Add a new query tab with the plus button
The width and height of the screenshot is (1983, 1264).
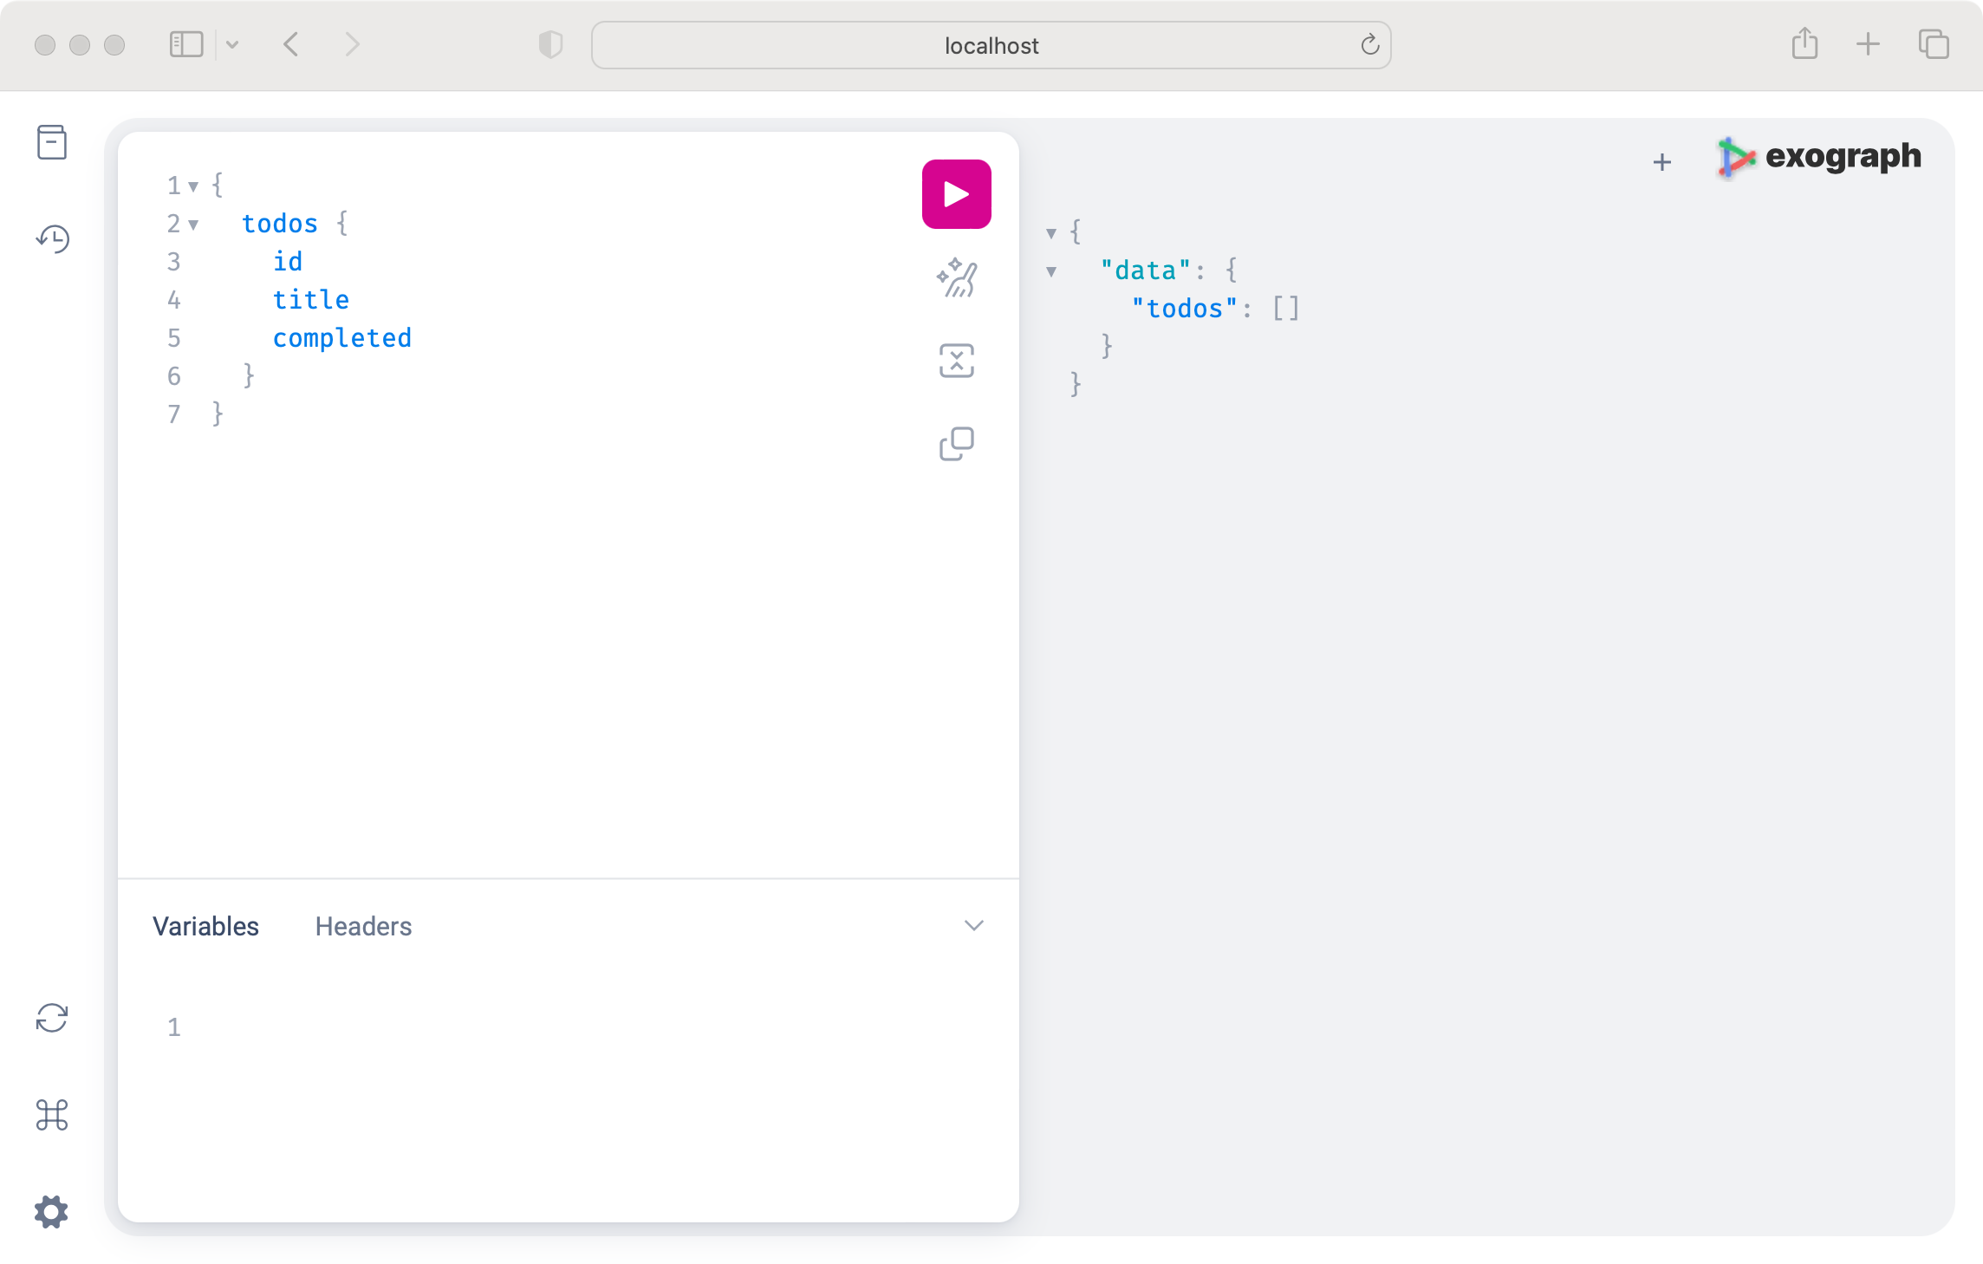(x=1663, y=161)
